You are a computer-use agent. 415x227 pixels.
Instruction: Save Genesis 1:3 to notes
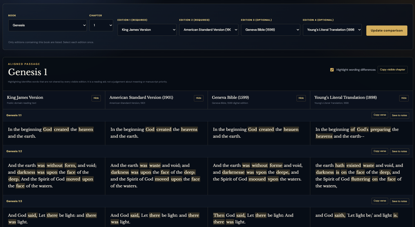(399, 201)
